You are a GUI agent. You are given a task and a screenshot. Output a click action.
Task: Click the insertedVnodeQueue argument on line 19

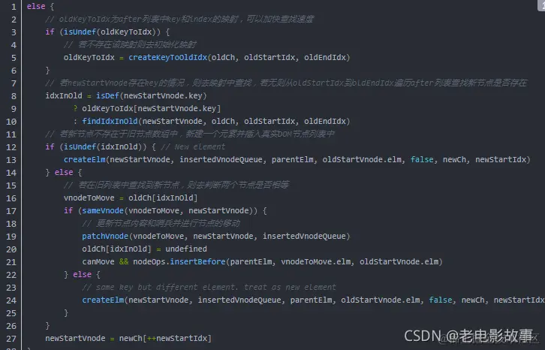(x=304, y=237)
